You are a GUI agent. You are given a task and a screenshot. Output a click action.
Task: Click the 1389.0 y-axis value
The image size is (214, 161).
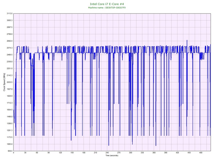click(10, 124)
